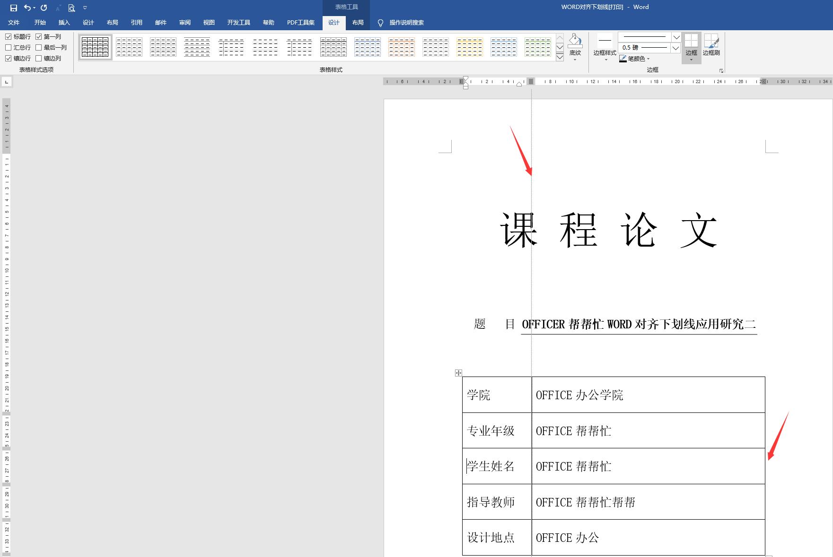This screenshot has height=557, width=833.
Task: Open the 文件 menu
Action: pyautogui.click(x=14, y=23)
